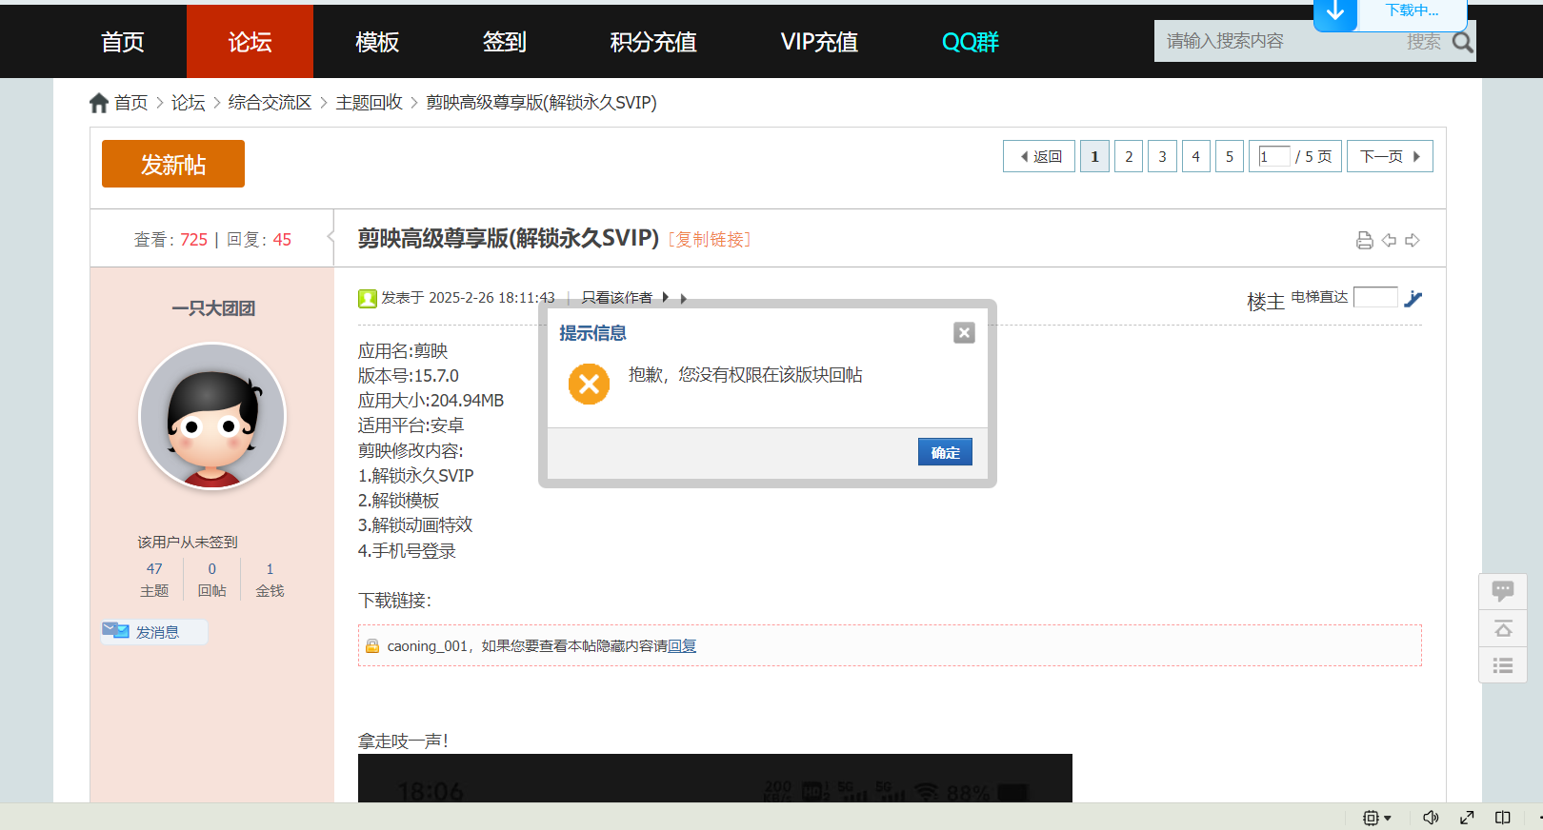Open the 签到 navigation tab
The height and width of the screenshot is (830, 1543).
(x=505, y=42)
